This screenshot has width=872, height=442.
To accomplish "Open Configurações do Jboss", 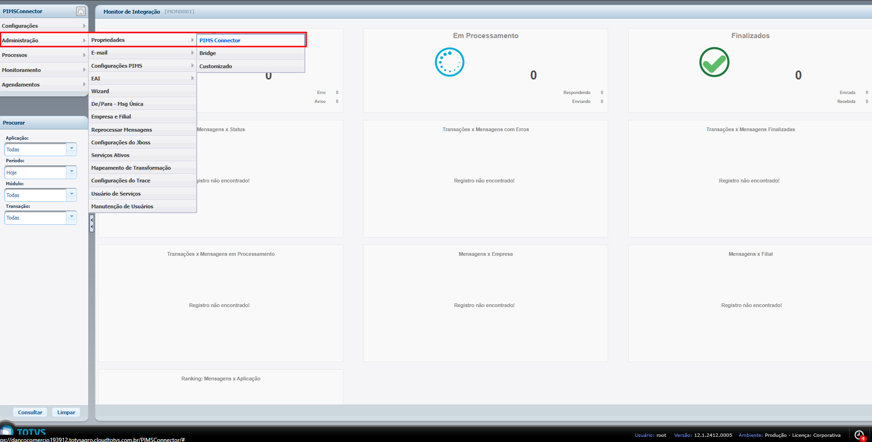I will (x=143, y=142).
